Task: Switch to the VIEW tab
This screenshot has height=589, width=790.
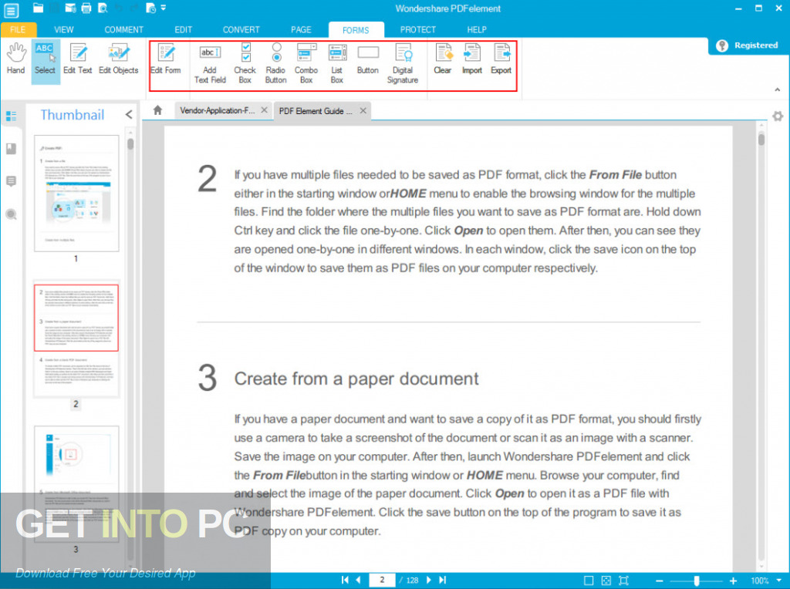Action: pyautogui.click(x=64, y=30)
